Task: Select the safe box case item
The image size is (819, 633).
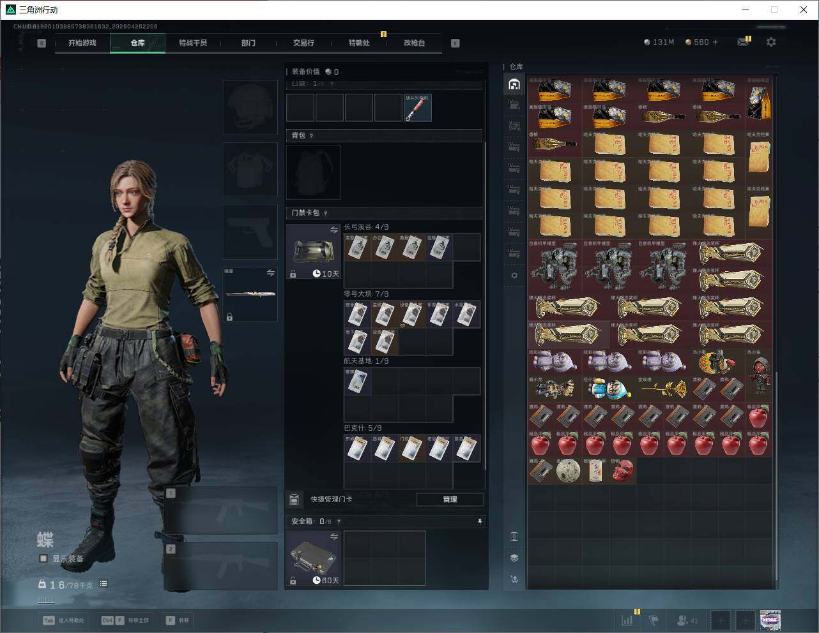Action: pyautogui.click(x=314, y=558)
